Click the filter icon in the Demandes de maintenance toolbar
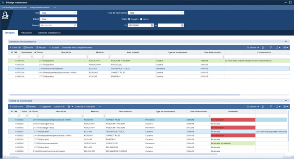Viewport: 294px width, 165px height. tap(270, 47)
